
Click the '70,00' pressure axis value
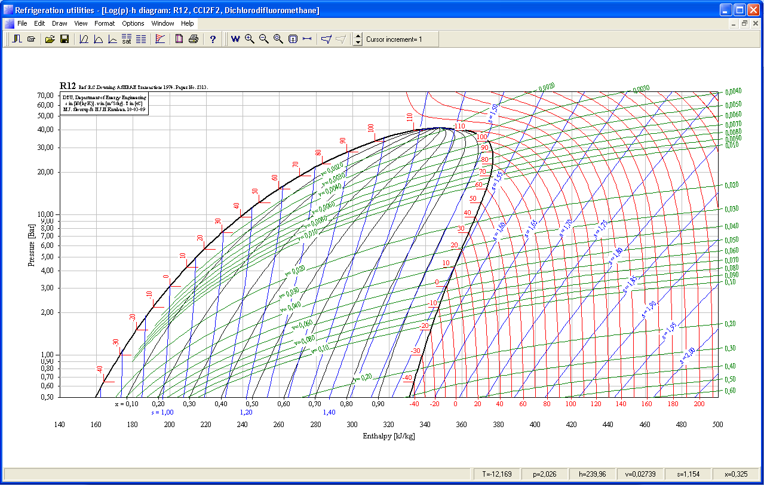pos(45,95)
